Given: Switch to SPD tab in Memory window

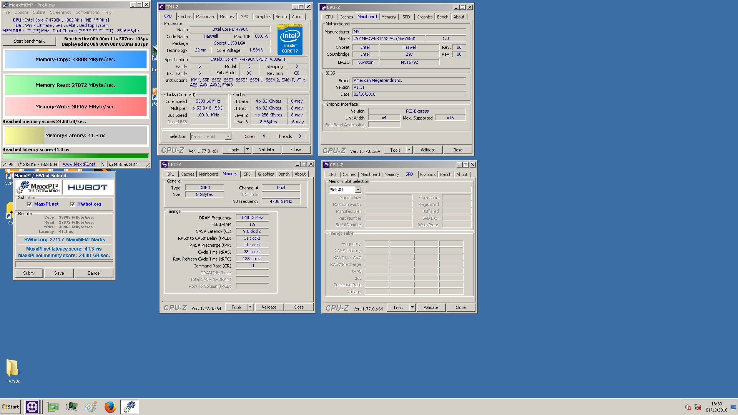Looking at the screenshot, I should 248,174.
